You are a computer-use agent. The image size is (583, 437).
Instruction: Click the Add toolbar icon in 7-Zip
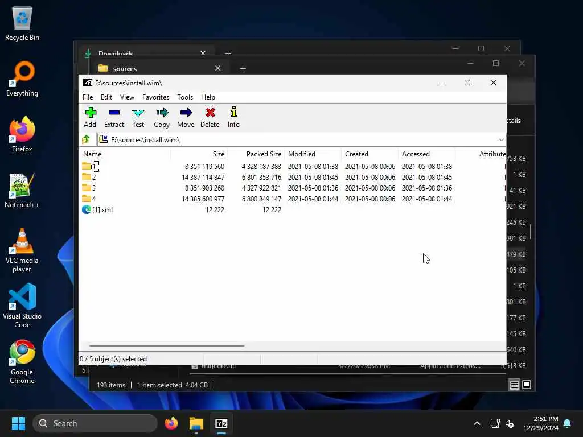pyautogui.click(x=90, y=117)
